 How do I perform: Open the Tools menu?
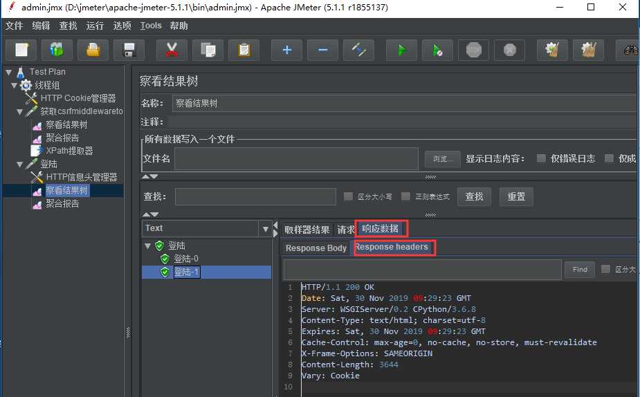(x=151, y=26)
